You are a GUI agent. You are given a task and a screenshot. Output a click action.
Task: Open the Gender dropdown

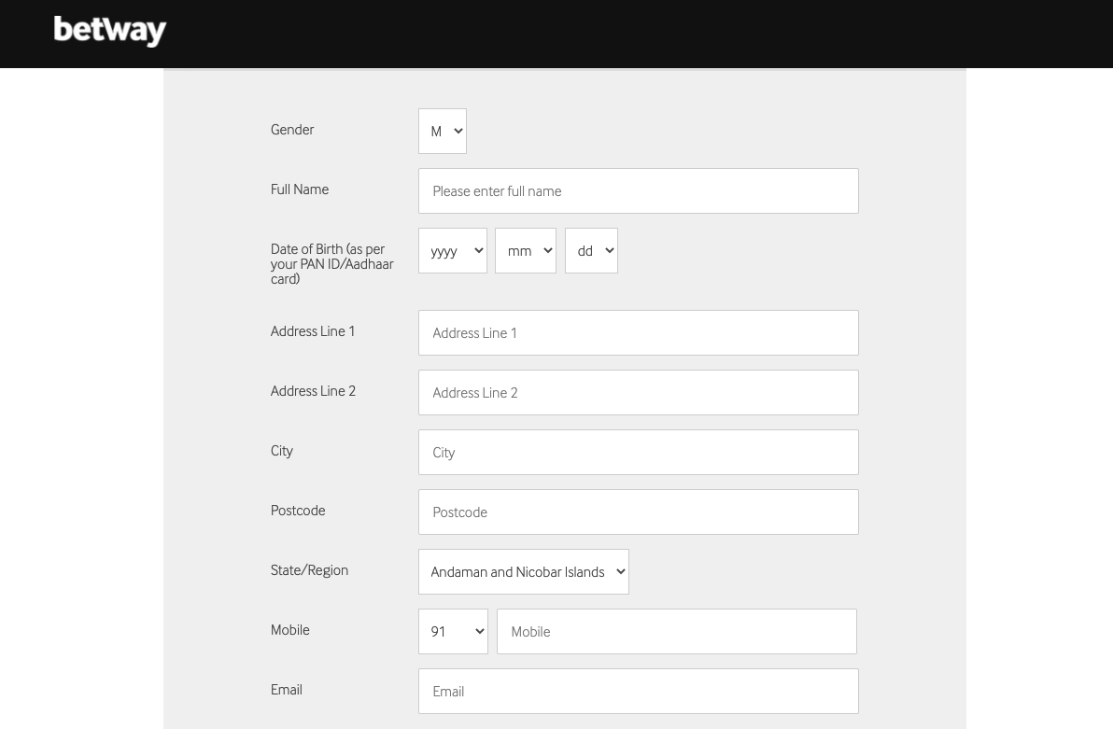[442, 131]
